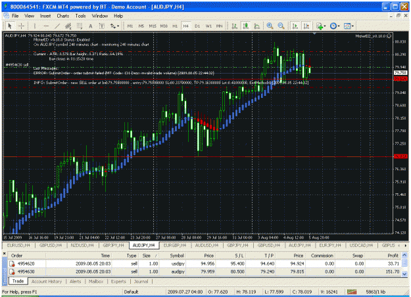Screen dimensions: 411x297
Task: Choose the Text 'A' tool
Action: pos(91,26)
